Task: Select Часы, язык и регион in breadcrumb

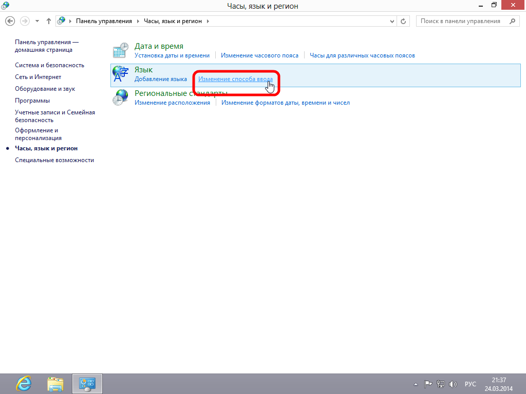Action: click(173, 21)
